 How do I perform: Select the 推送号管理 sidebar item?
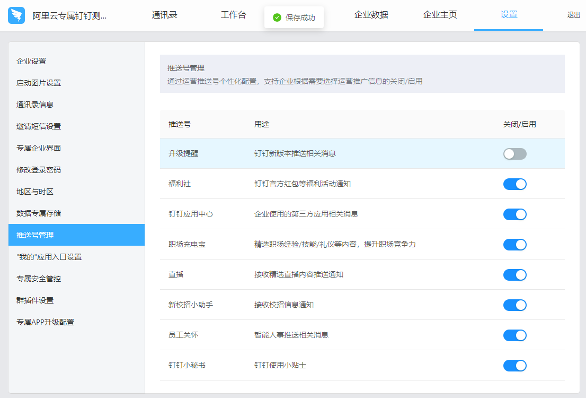point(77,235)
